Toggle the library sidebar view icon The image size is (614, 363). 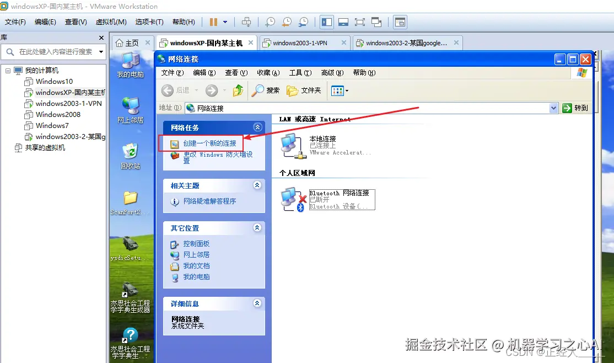(327, 22)
